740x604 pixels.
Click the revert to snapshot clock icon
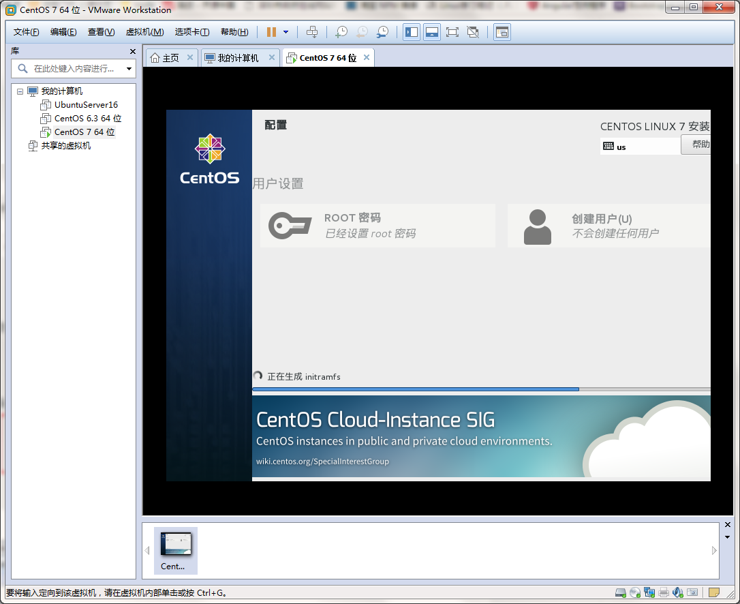[362, 32]
